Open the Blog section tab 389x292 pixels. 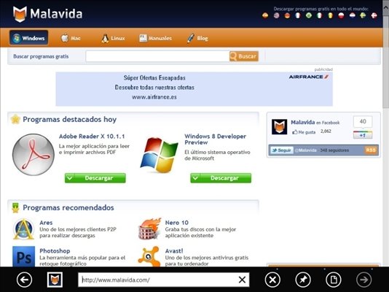pyautogui.click(x=197, y=38)
